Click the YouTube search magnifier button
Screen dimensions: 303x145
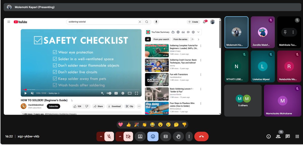click(147, 22)
